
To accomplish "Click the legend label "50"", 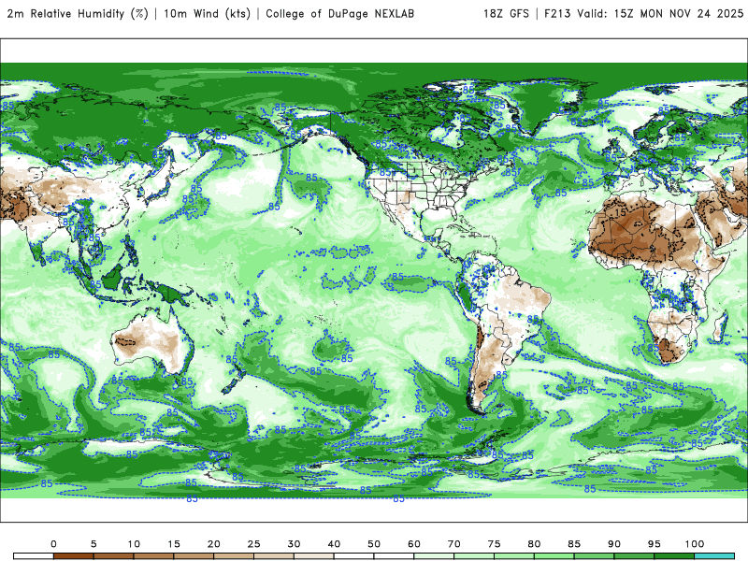I will (x=374, y=544).
